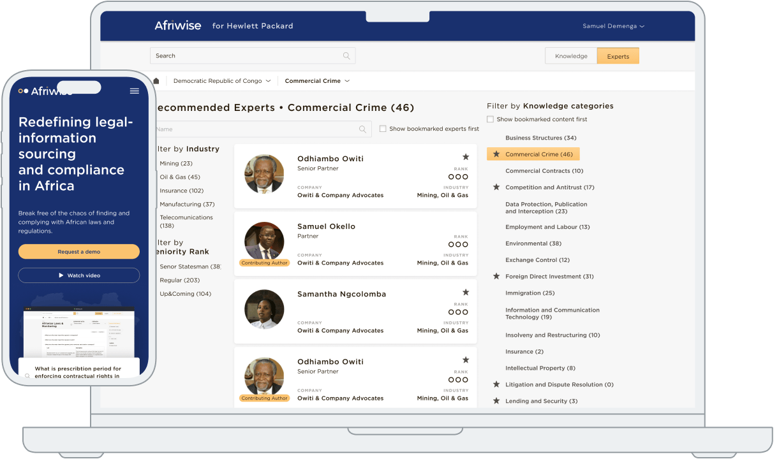Click the Afriwise logo on the phone screen
Image resolution: width=779 pixels, height=459 pixels.
tap(45, 91)
